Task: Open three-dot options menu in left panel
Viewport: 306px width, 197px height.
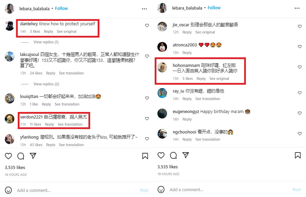Action: point(144,9)
